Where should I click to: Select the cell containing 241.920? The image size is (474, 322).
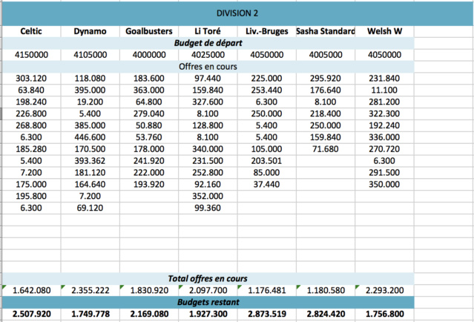coord(149,161)
